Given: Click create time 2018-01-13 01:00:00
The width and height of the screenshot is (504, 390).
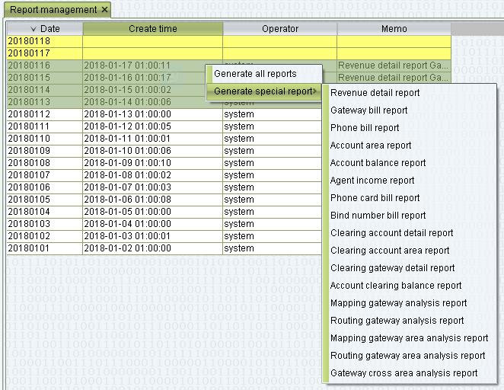Looking at the screenshot, I should (x=153, y=114).
